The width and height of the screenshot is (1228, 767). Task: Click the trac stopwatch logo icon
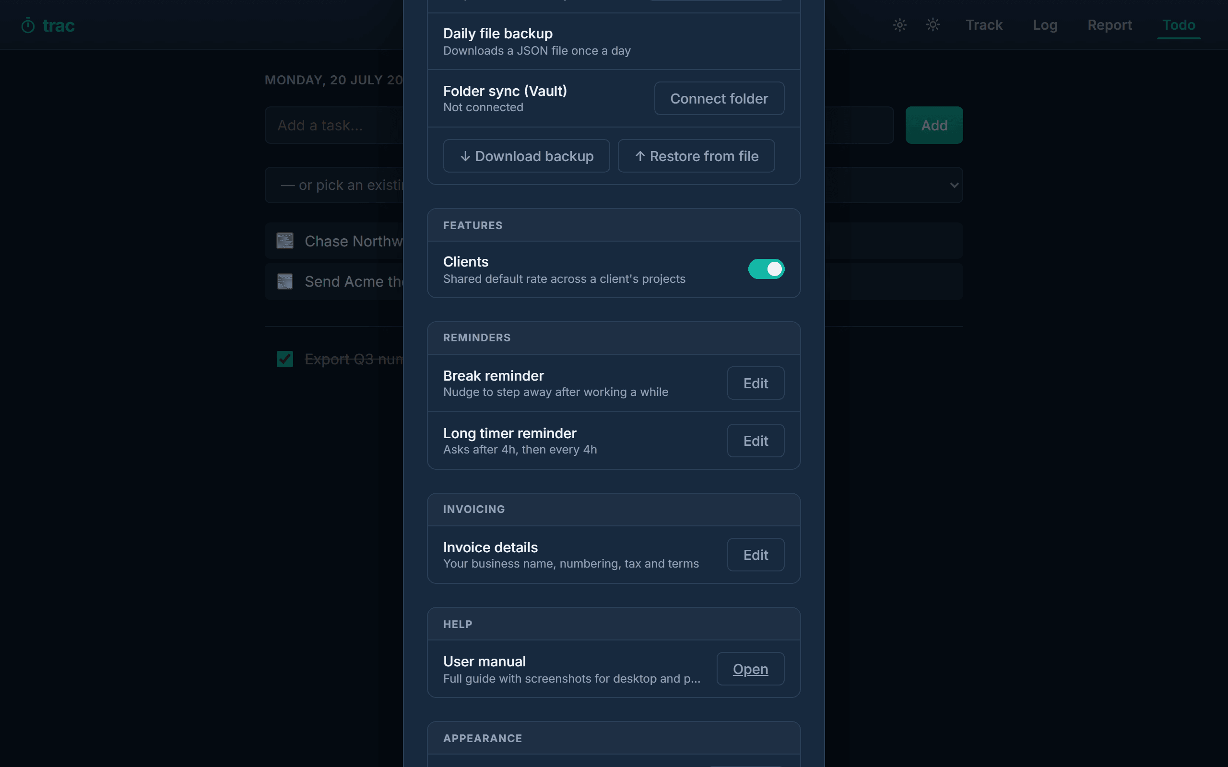(x=28, y=25)
